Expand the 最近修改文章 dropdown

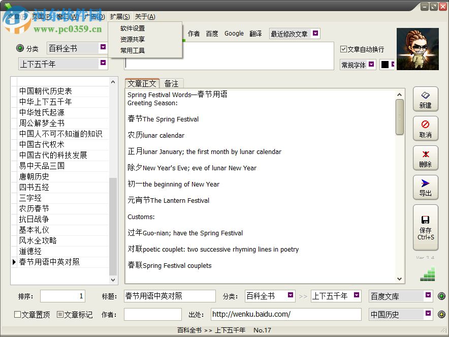tap(315, 33)
